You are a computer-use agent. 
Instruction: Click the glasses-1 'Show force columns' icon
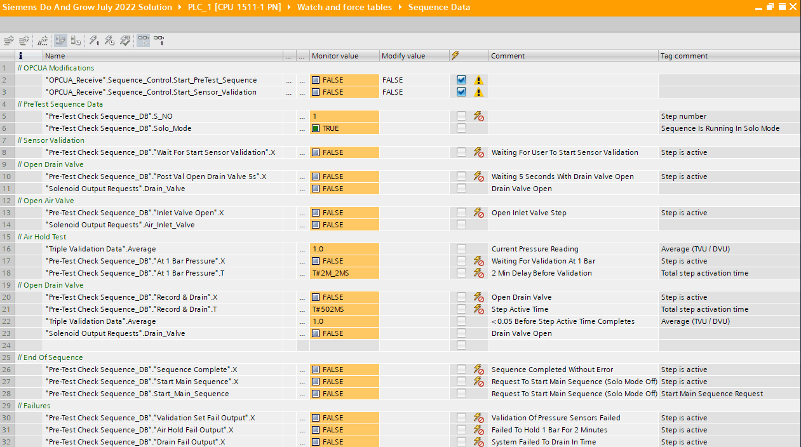tap(159, 40)
